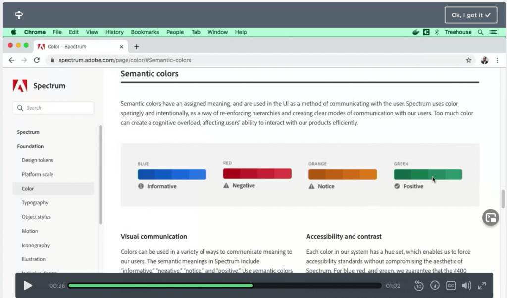Click the red Negative color swatch

pos(257,174)
